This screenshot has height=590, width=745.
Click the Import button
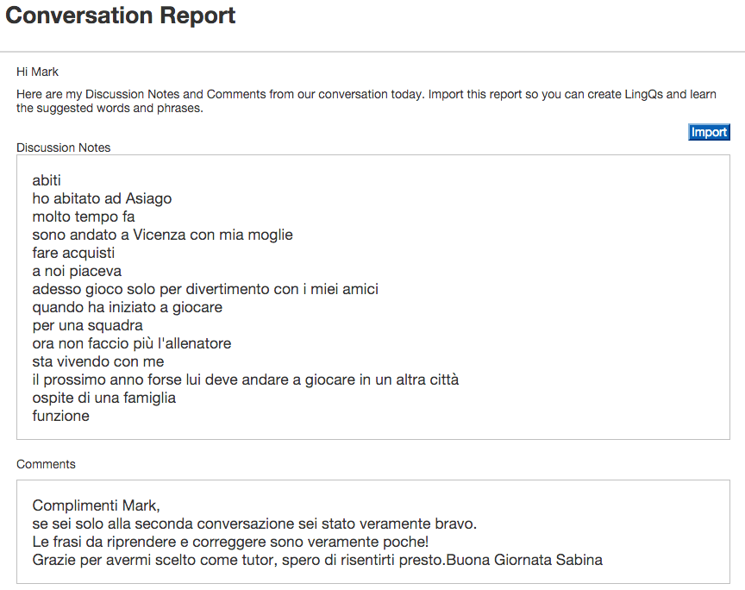[x=709, y=132]
